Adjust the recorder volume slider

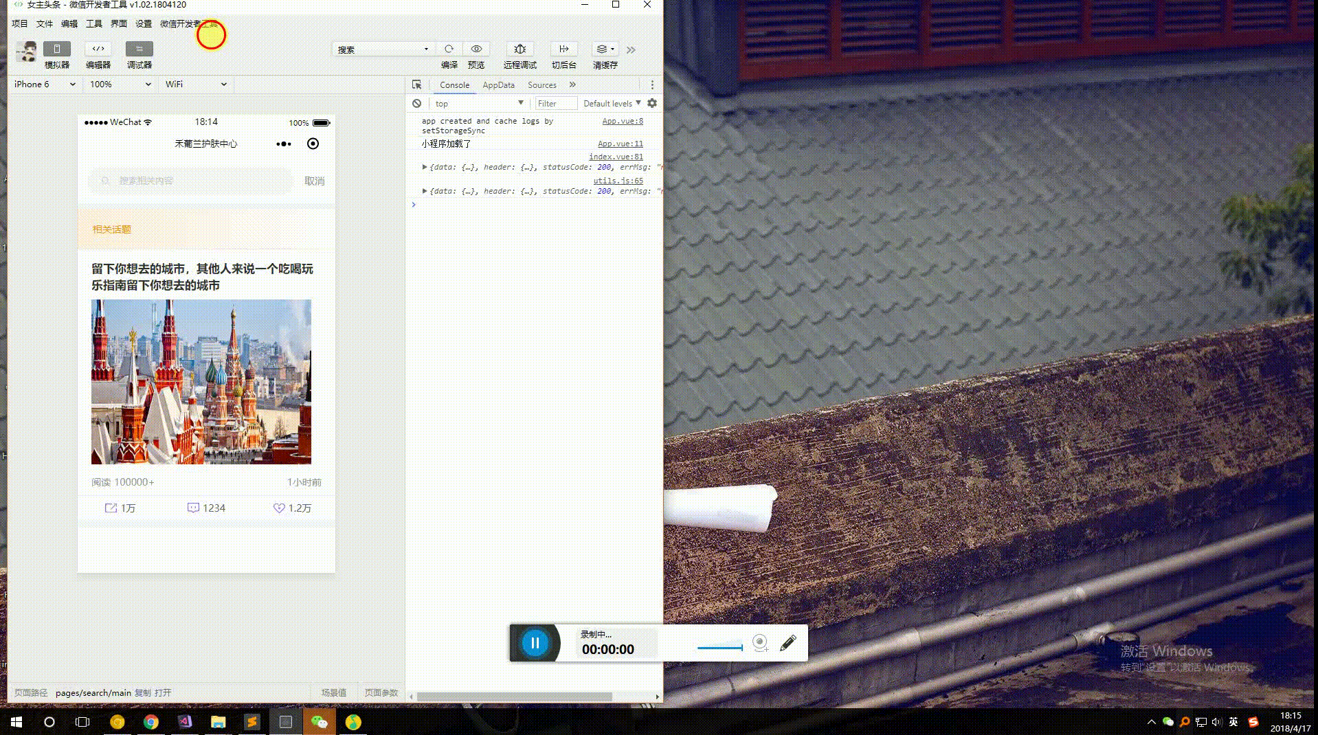[x=720, y=647]
